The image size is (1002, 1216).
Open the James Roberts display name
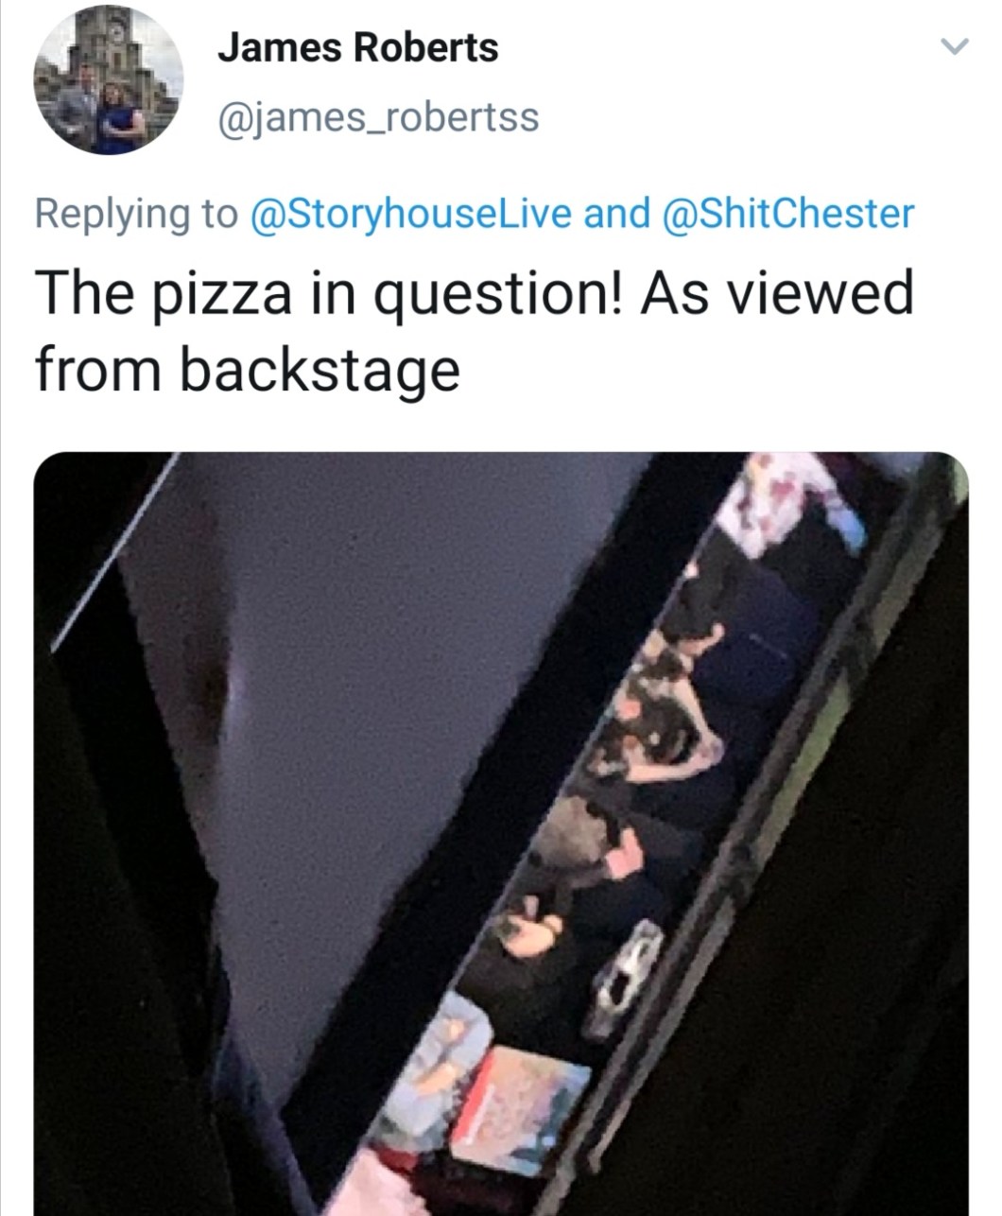coord(357,47)
